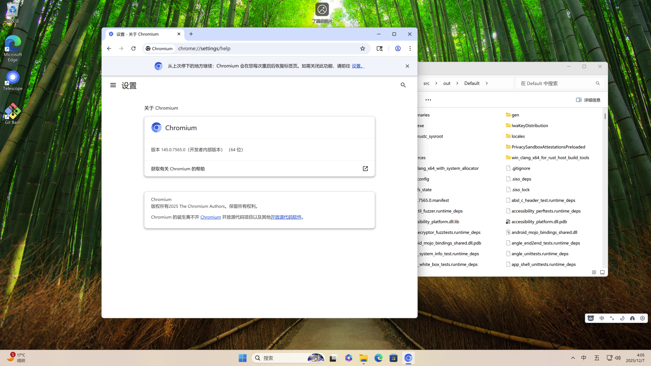Click the settings search magnifier icon
Screen dimensions: 651x366
(x=403, y=85)
